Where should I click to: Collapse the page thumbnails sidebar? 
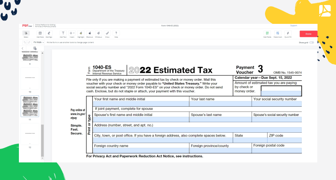[x=23, y=49]
